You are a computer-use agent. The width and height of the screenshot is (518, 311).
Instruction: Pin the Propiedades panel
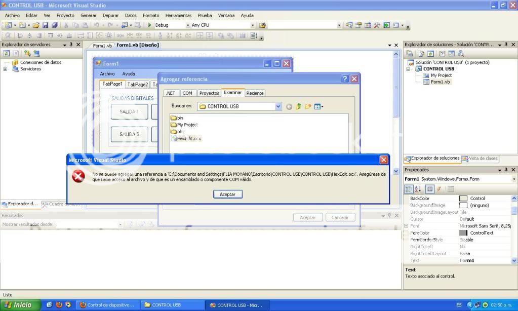(506, 170)
